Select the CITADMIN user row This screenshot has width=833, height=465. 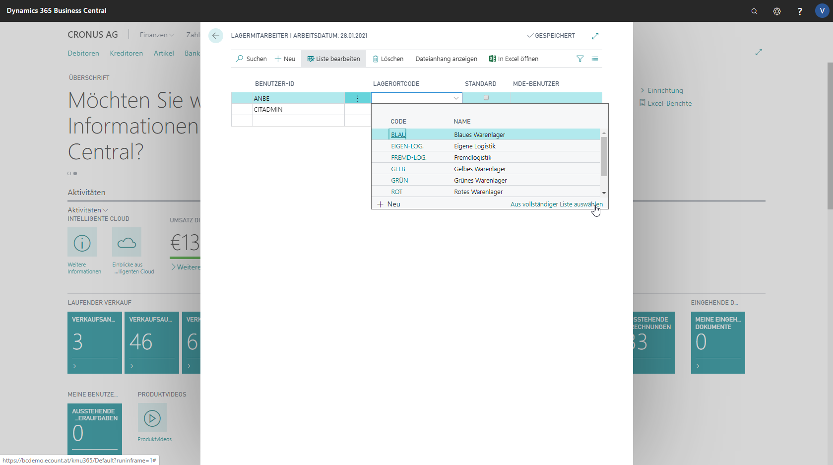tap(268, 109)
